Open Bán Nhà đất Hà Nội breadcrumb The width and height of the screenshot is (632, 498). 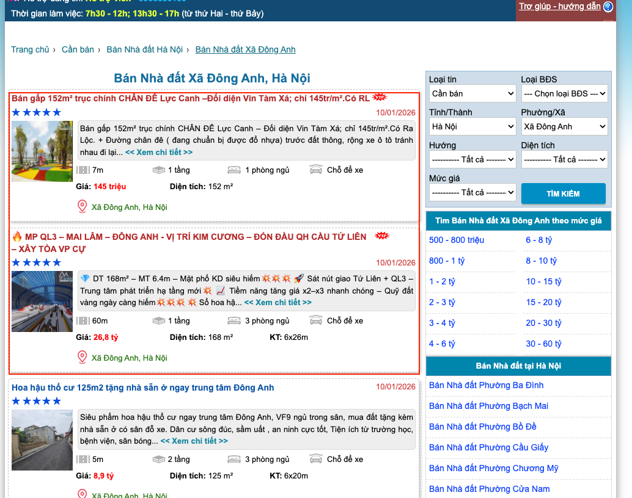(144, 49)
